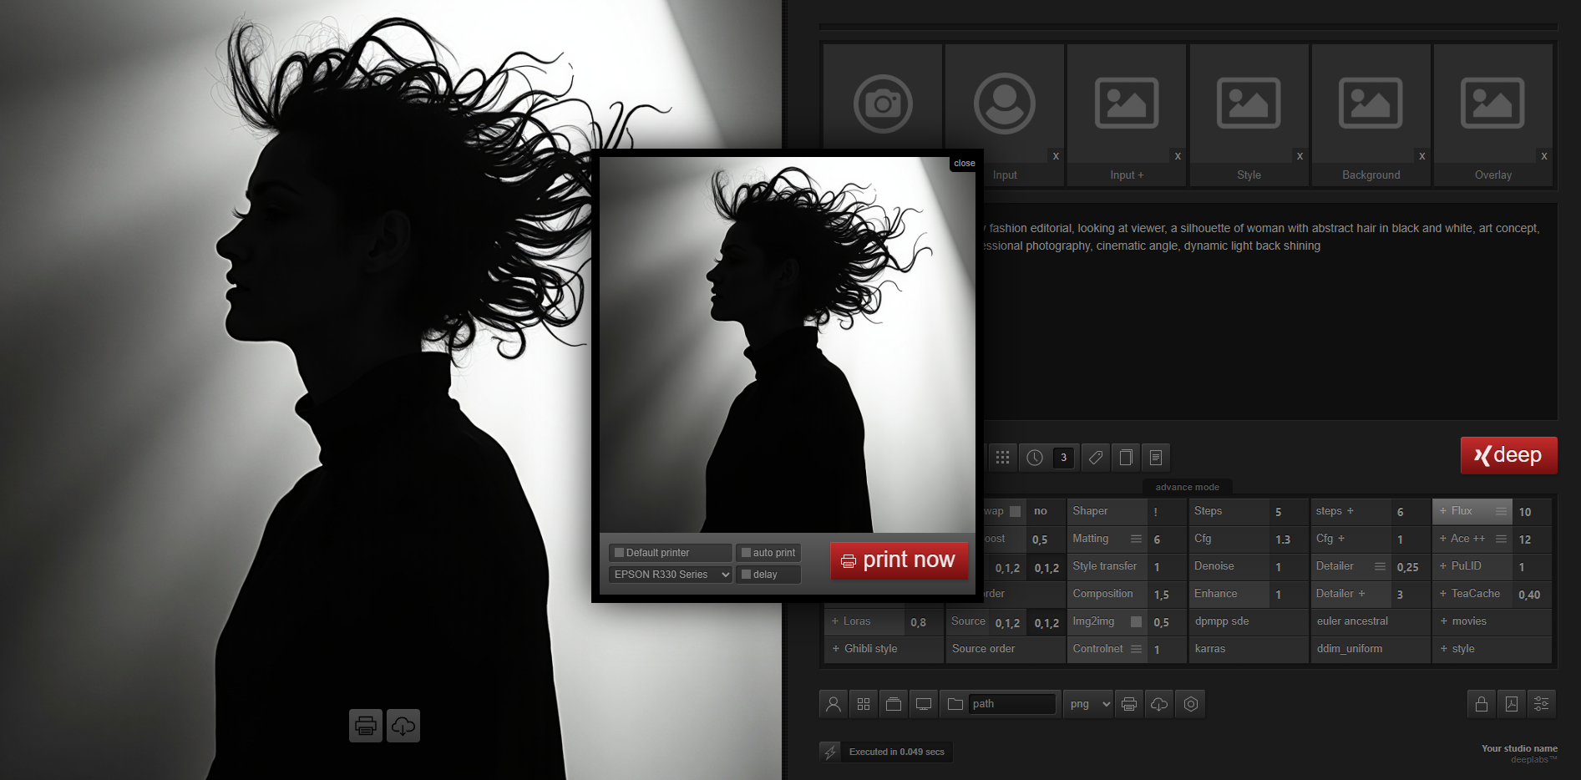The height and width of the screenshot is (780, 1581).
Task: Click the Source order cell
Action: tap(1005, 649)
